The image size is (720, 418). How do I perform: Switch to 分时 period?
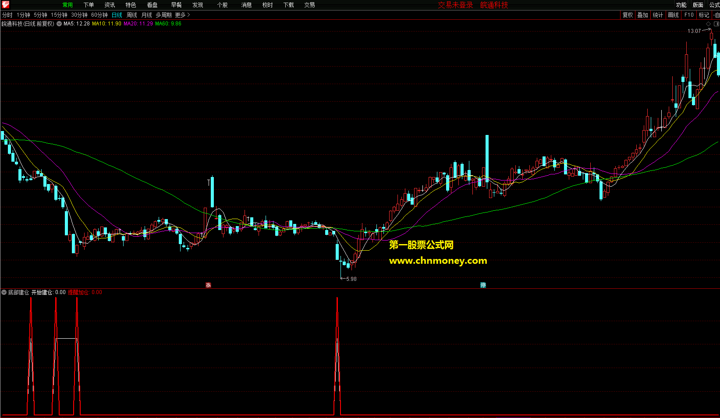coord(7,15)
